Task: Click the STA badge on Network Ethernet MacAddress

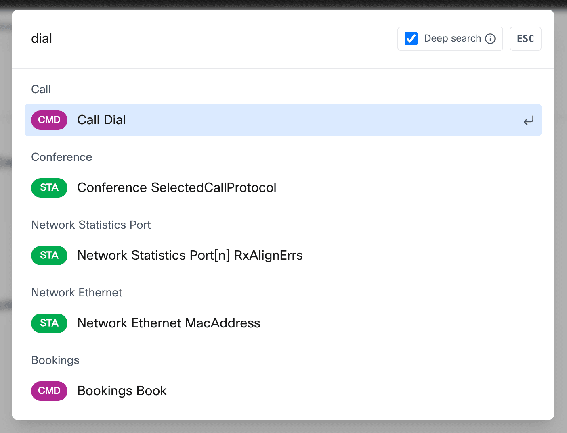Action: (49, 323)
